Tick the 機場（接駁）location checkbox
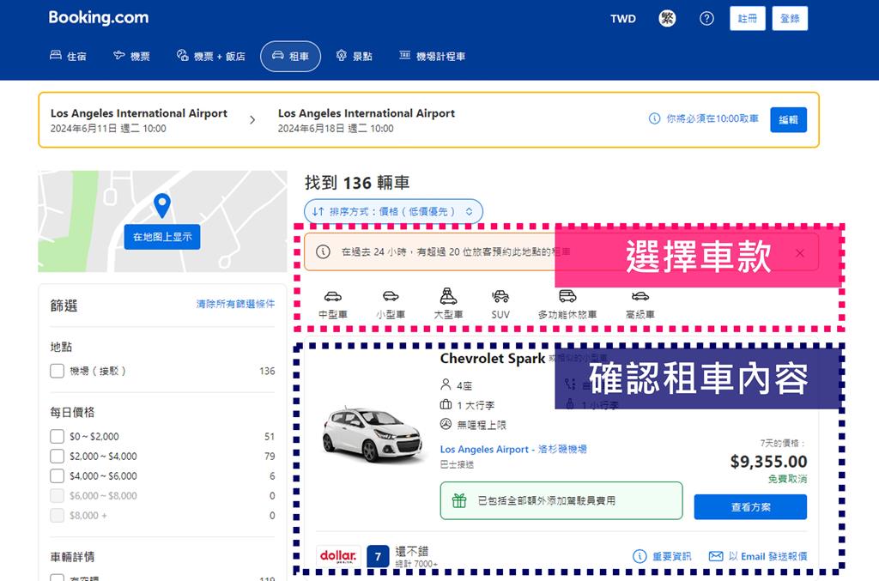Viewport: 879px width, 581px height. [58, 371]
